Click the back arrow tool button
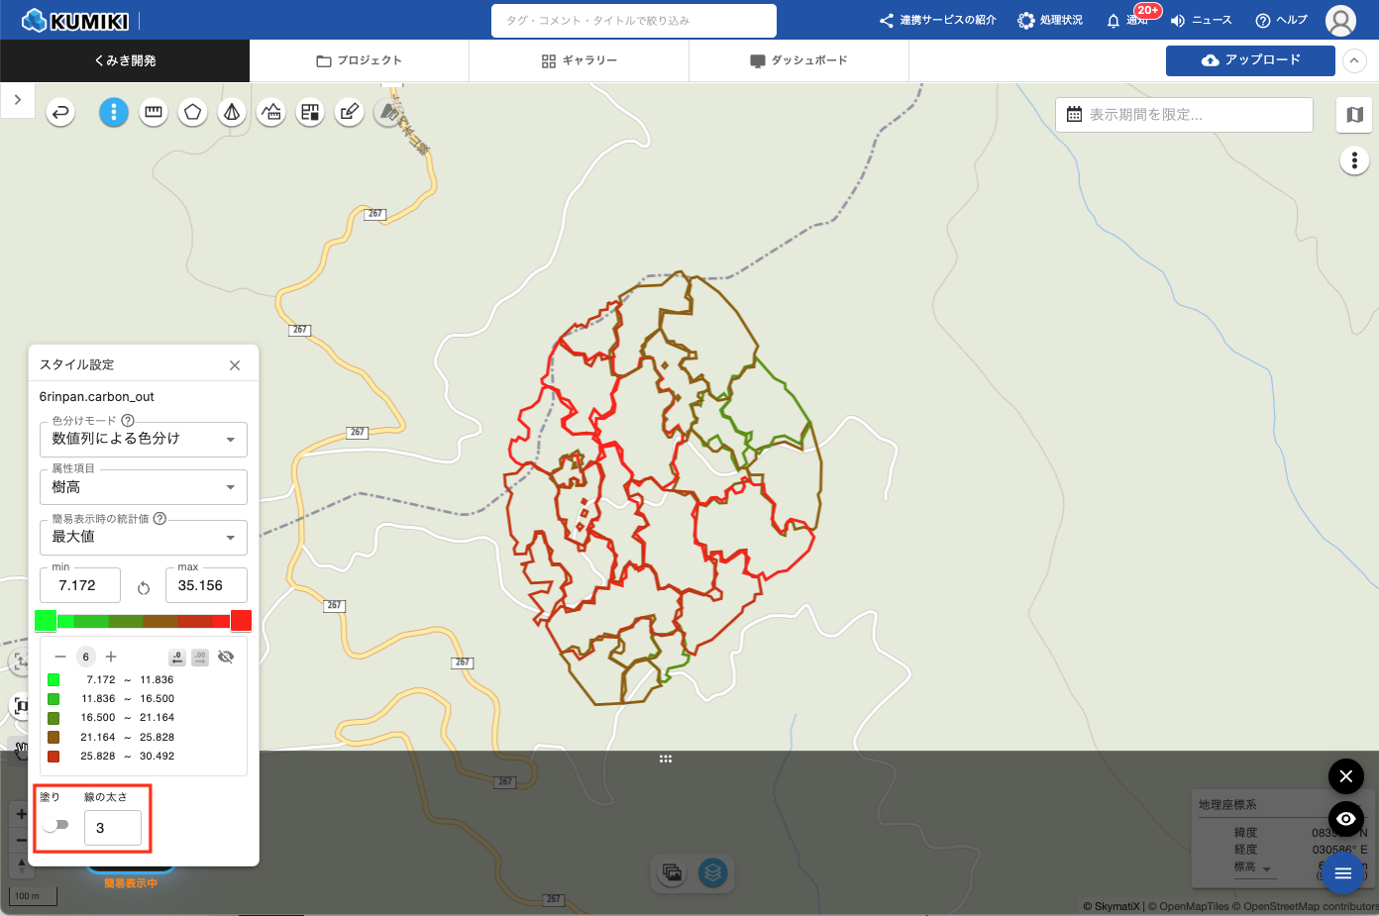The height and width of the screenshot is (916, 1379). tap(61, 112)
